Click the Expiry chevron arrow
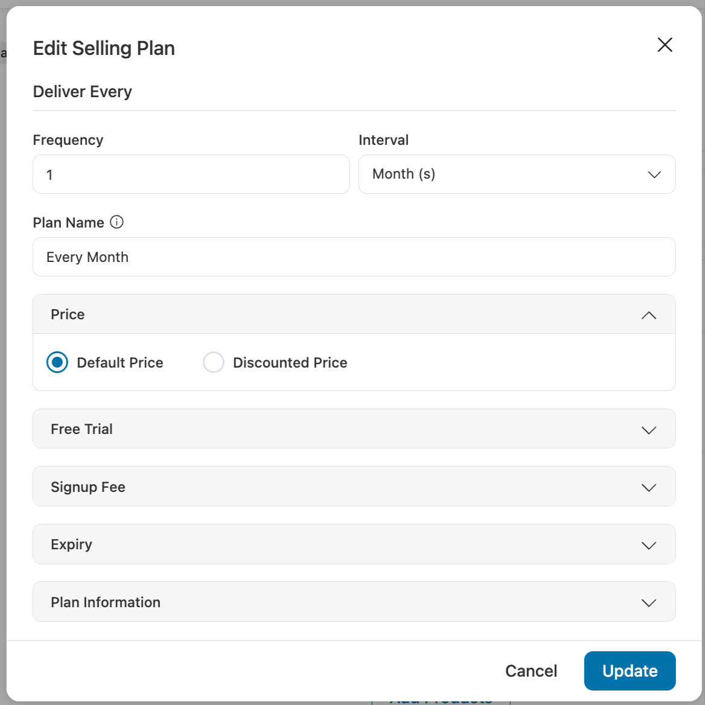This screenshot has width=705, height=705. tap(649, 545)
